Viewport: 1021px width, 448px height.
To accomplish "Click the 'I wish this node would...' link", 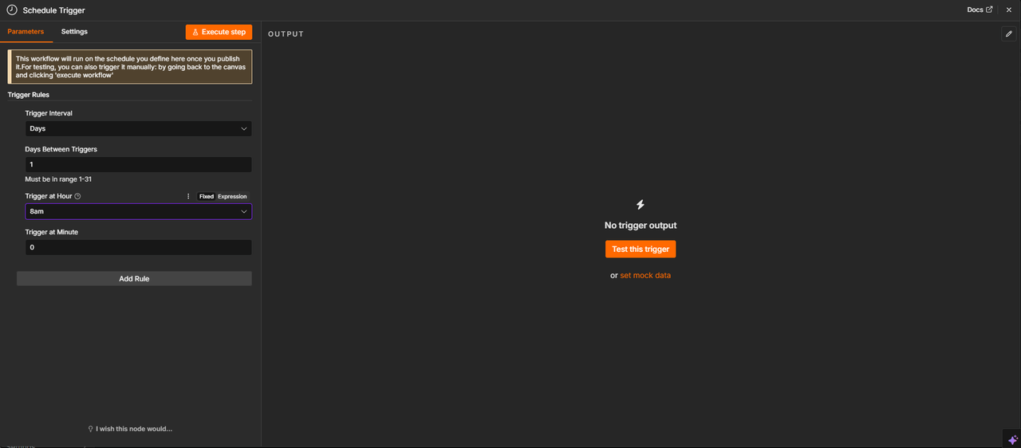I will (x=130, y=429).
